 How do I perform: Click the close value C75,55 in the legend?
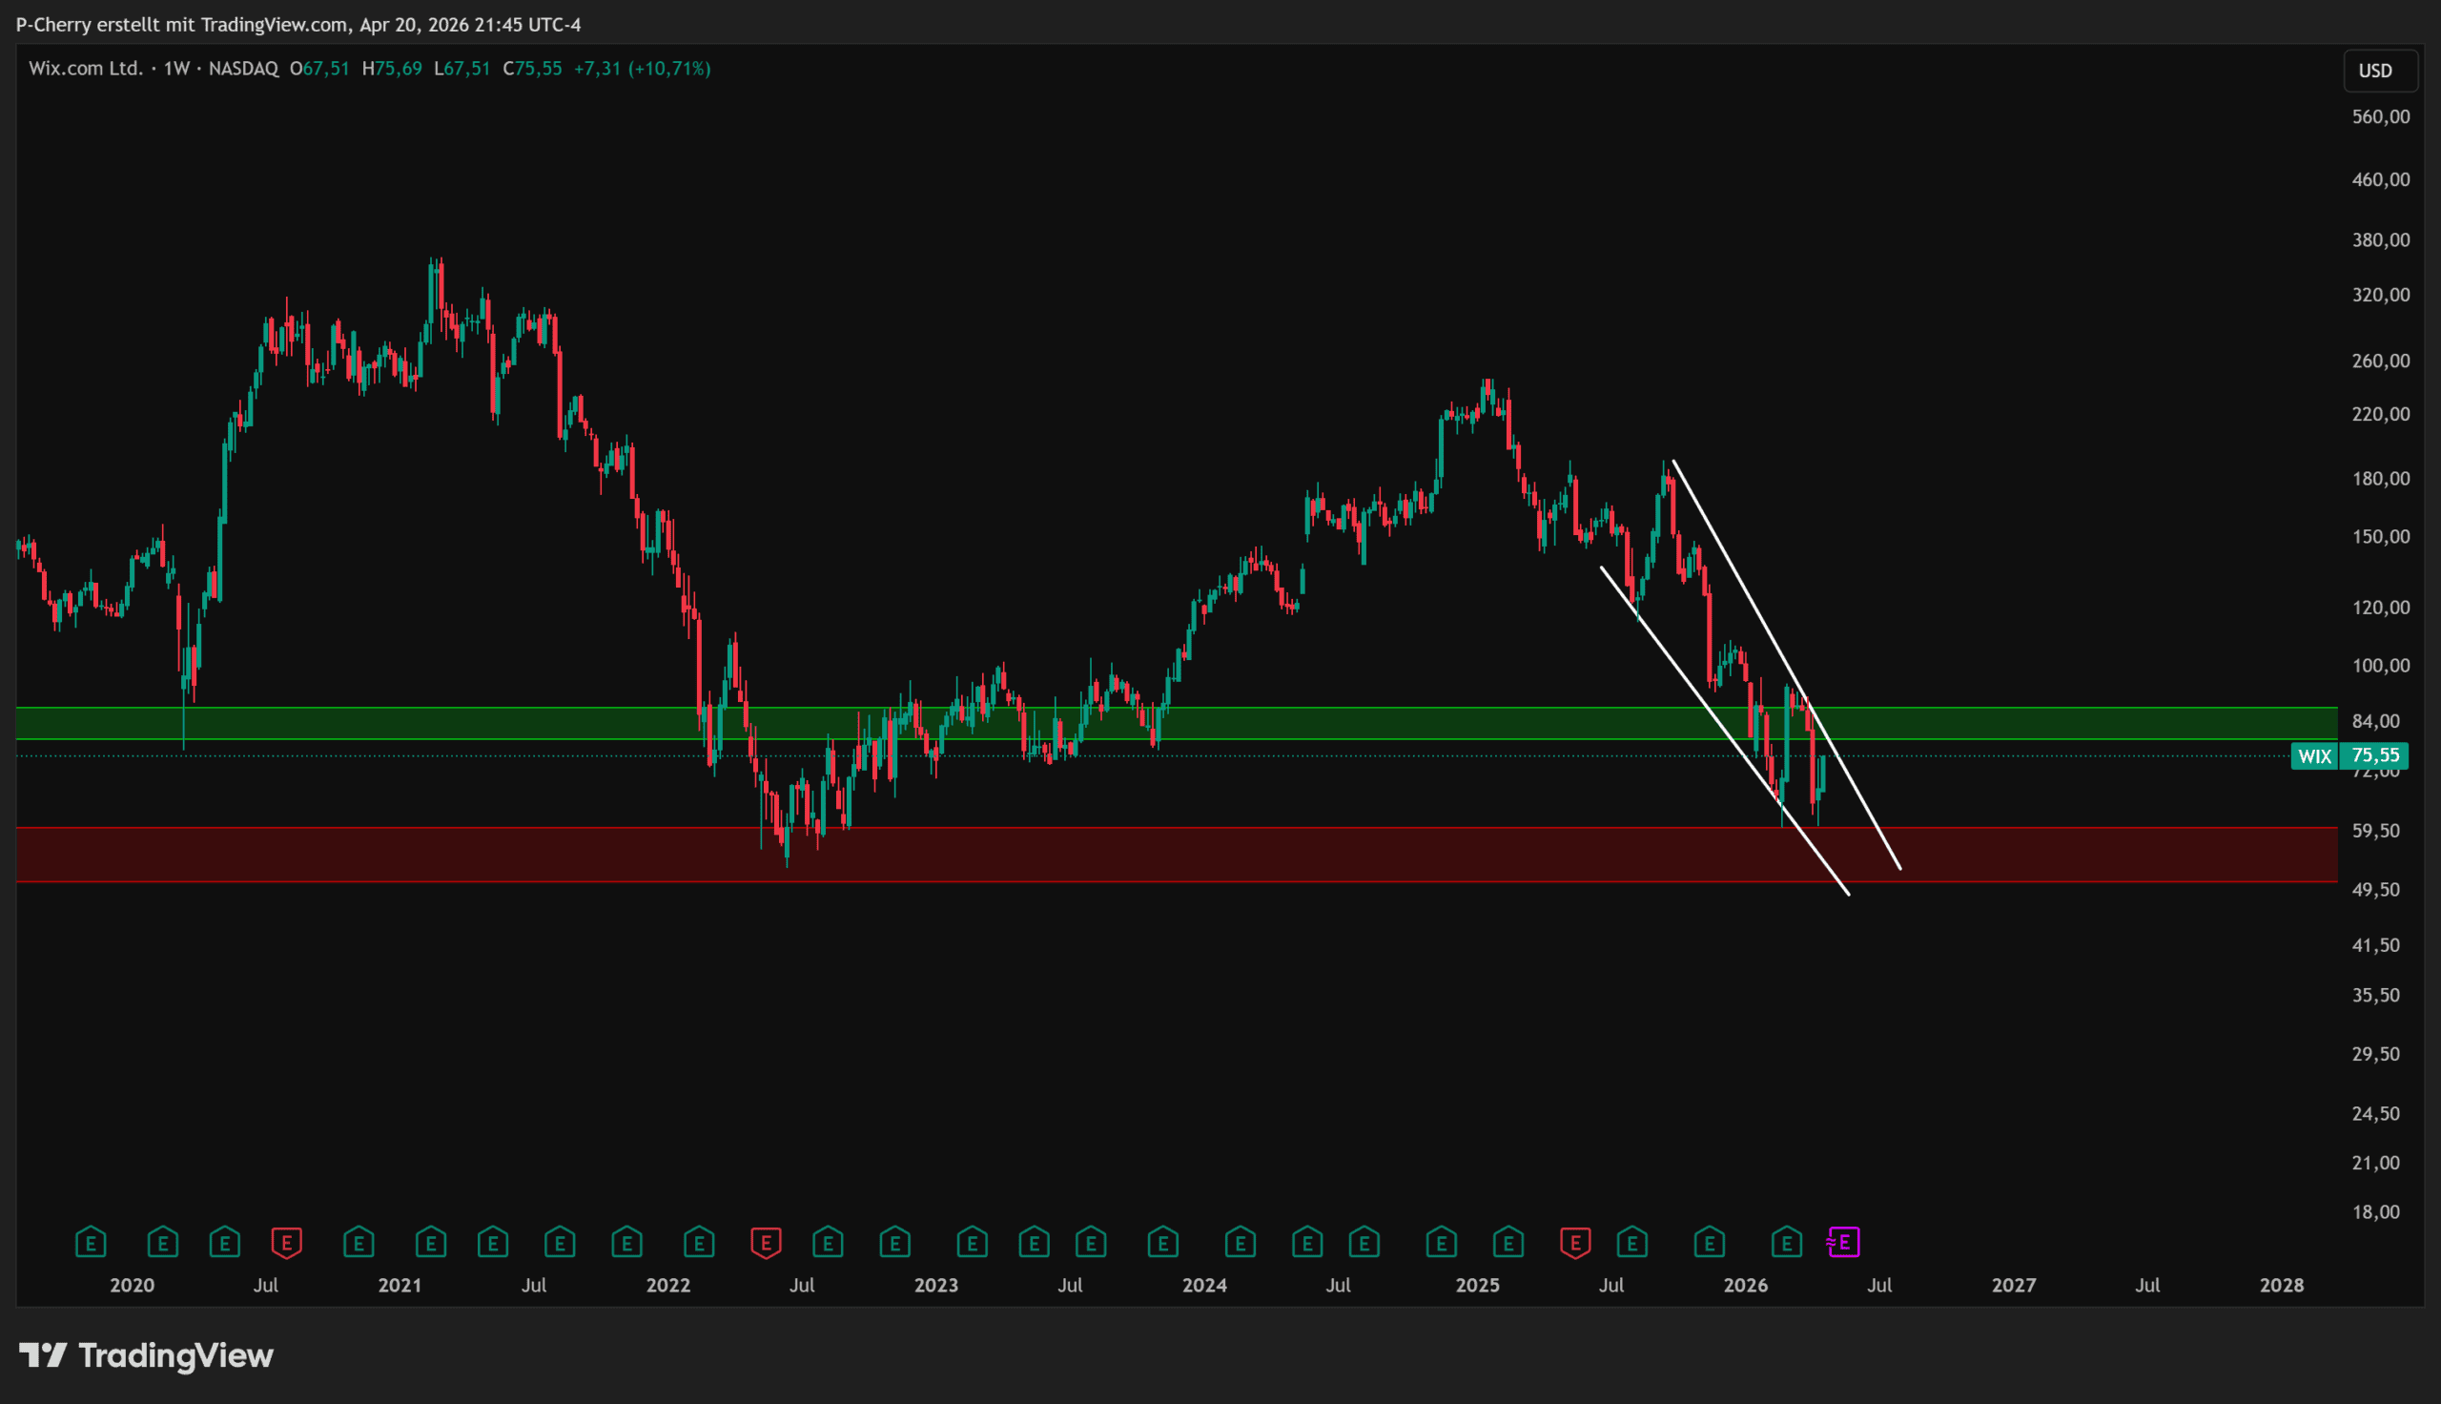pos(533,69)
